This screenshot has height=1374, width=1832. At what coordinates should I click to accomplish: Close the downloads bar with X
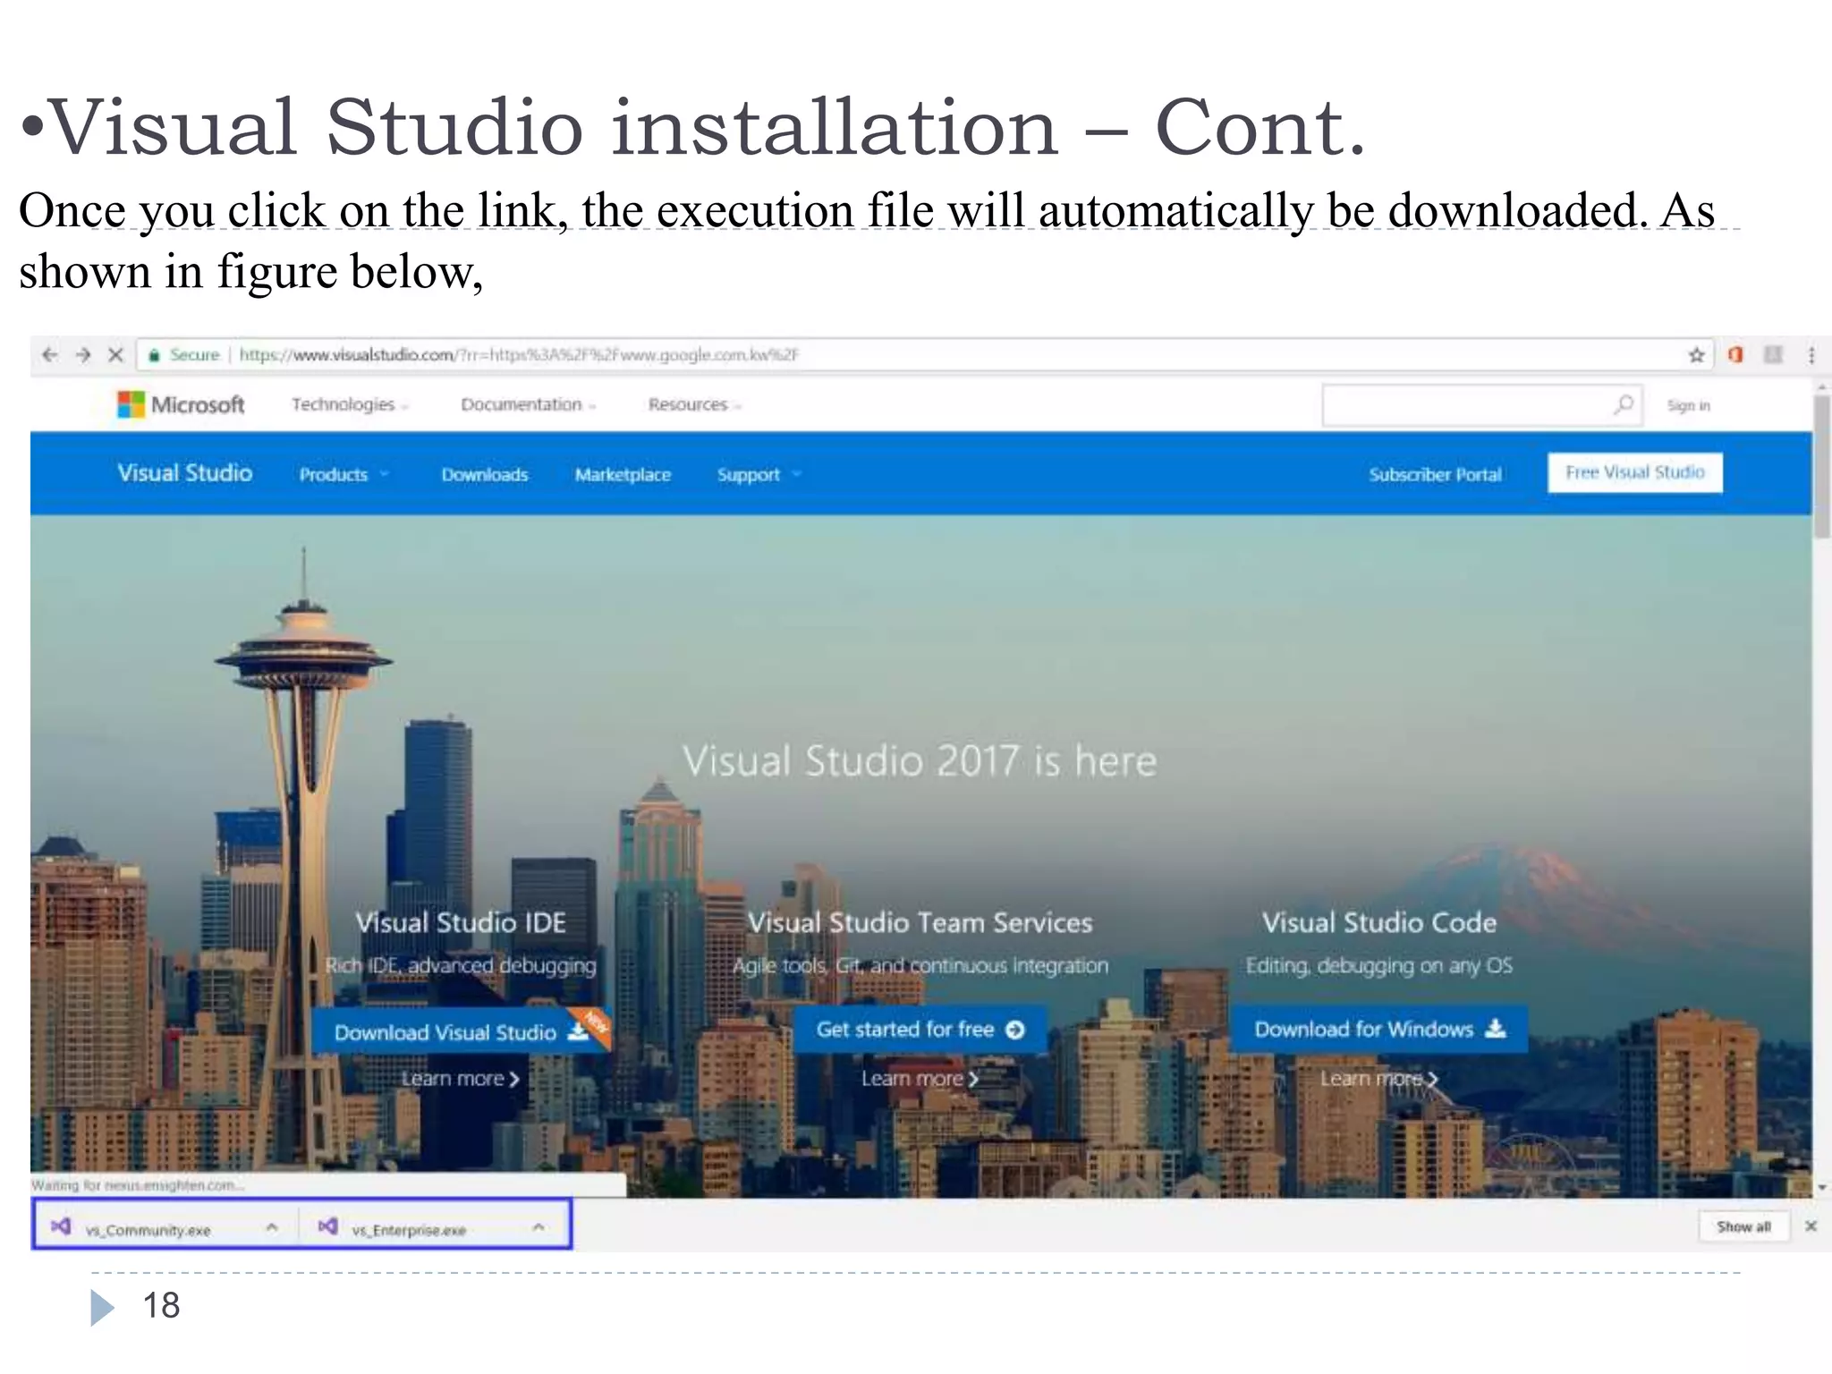tap(1811, 1226)
